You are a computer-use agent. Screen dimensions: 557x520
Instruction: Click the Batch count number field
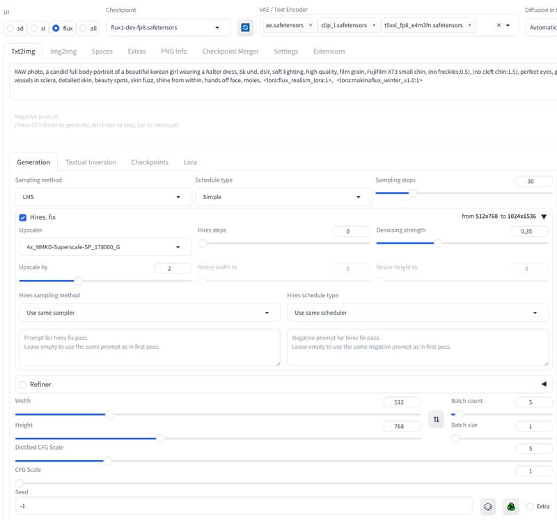tap(534, 402)
